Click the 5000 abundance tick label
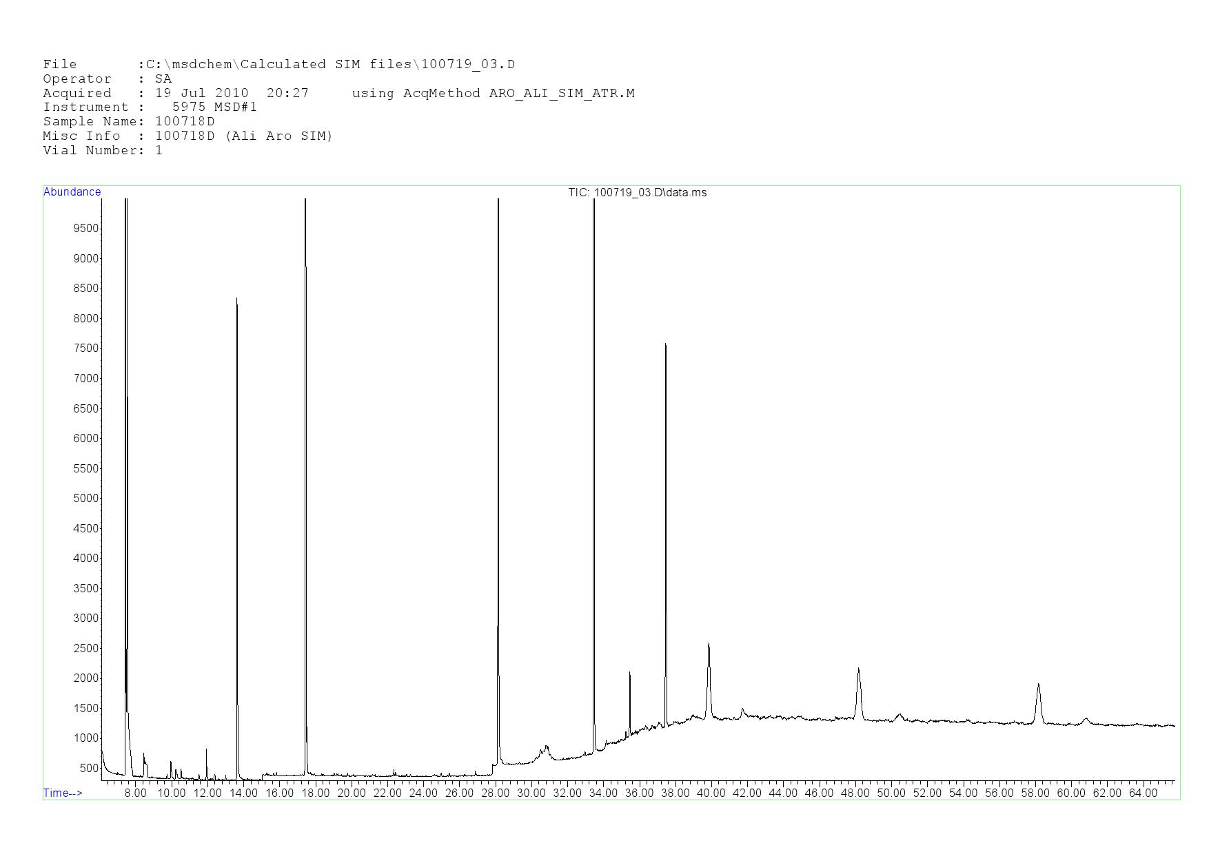Screen dimensions: 1209x854 [x=85, y=498]
